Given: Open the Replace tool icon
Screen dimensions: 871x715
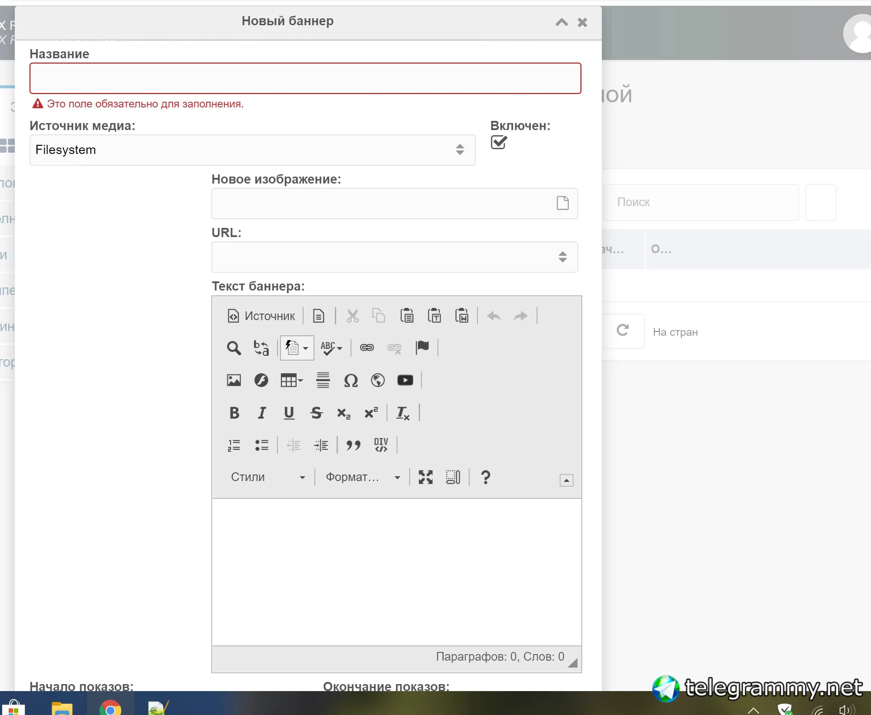Looking at the screenshot, I should [x=261, y=348].
